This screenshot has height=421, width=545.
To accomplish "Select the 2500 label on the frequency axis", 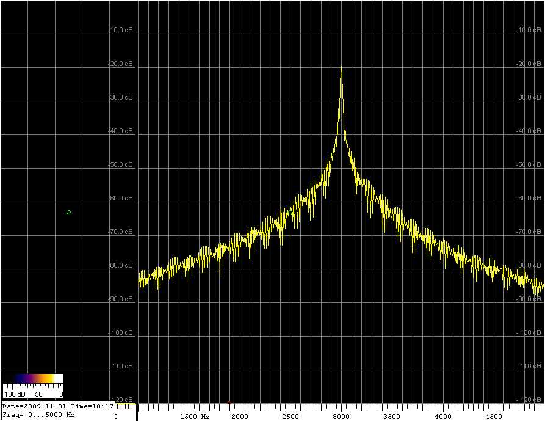I will point(290,416).
